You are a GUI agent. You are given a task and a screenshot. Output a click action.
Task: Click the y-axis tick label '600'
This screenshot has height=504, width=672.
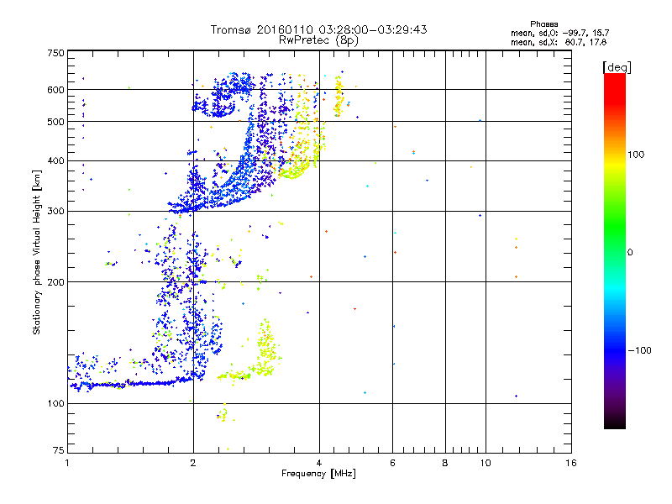55,90
